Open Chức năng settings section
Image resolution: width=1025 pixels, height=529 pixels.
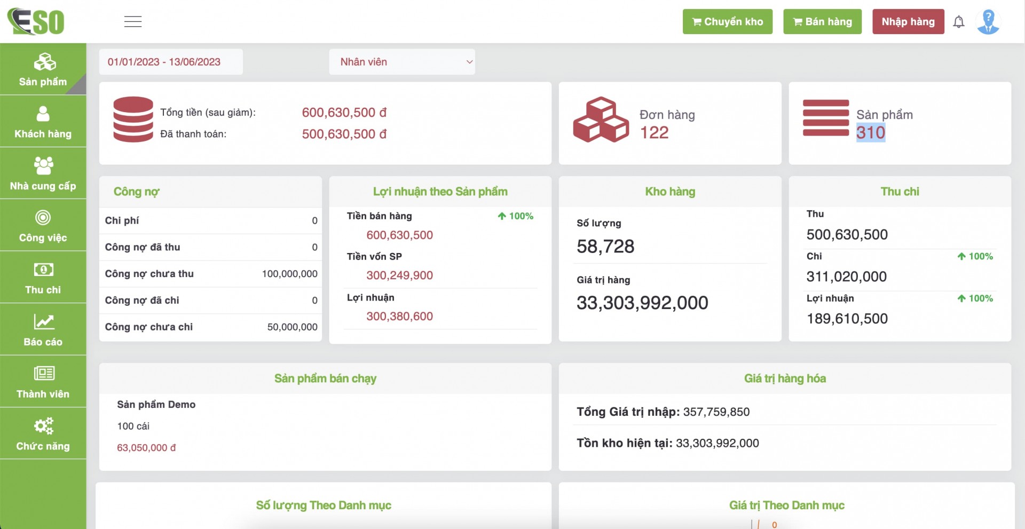43,434
